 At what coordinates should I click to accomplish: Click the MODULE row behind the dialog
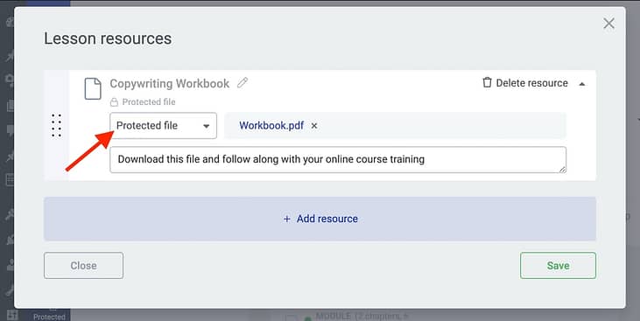362,316
